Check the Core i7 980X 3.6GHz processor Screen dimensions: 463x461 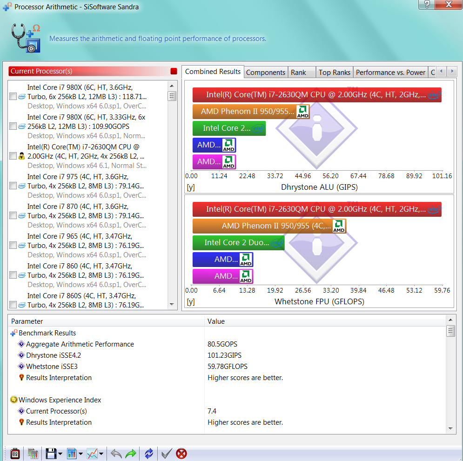(x=13, y=97)
